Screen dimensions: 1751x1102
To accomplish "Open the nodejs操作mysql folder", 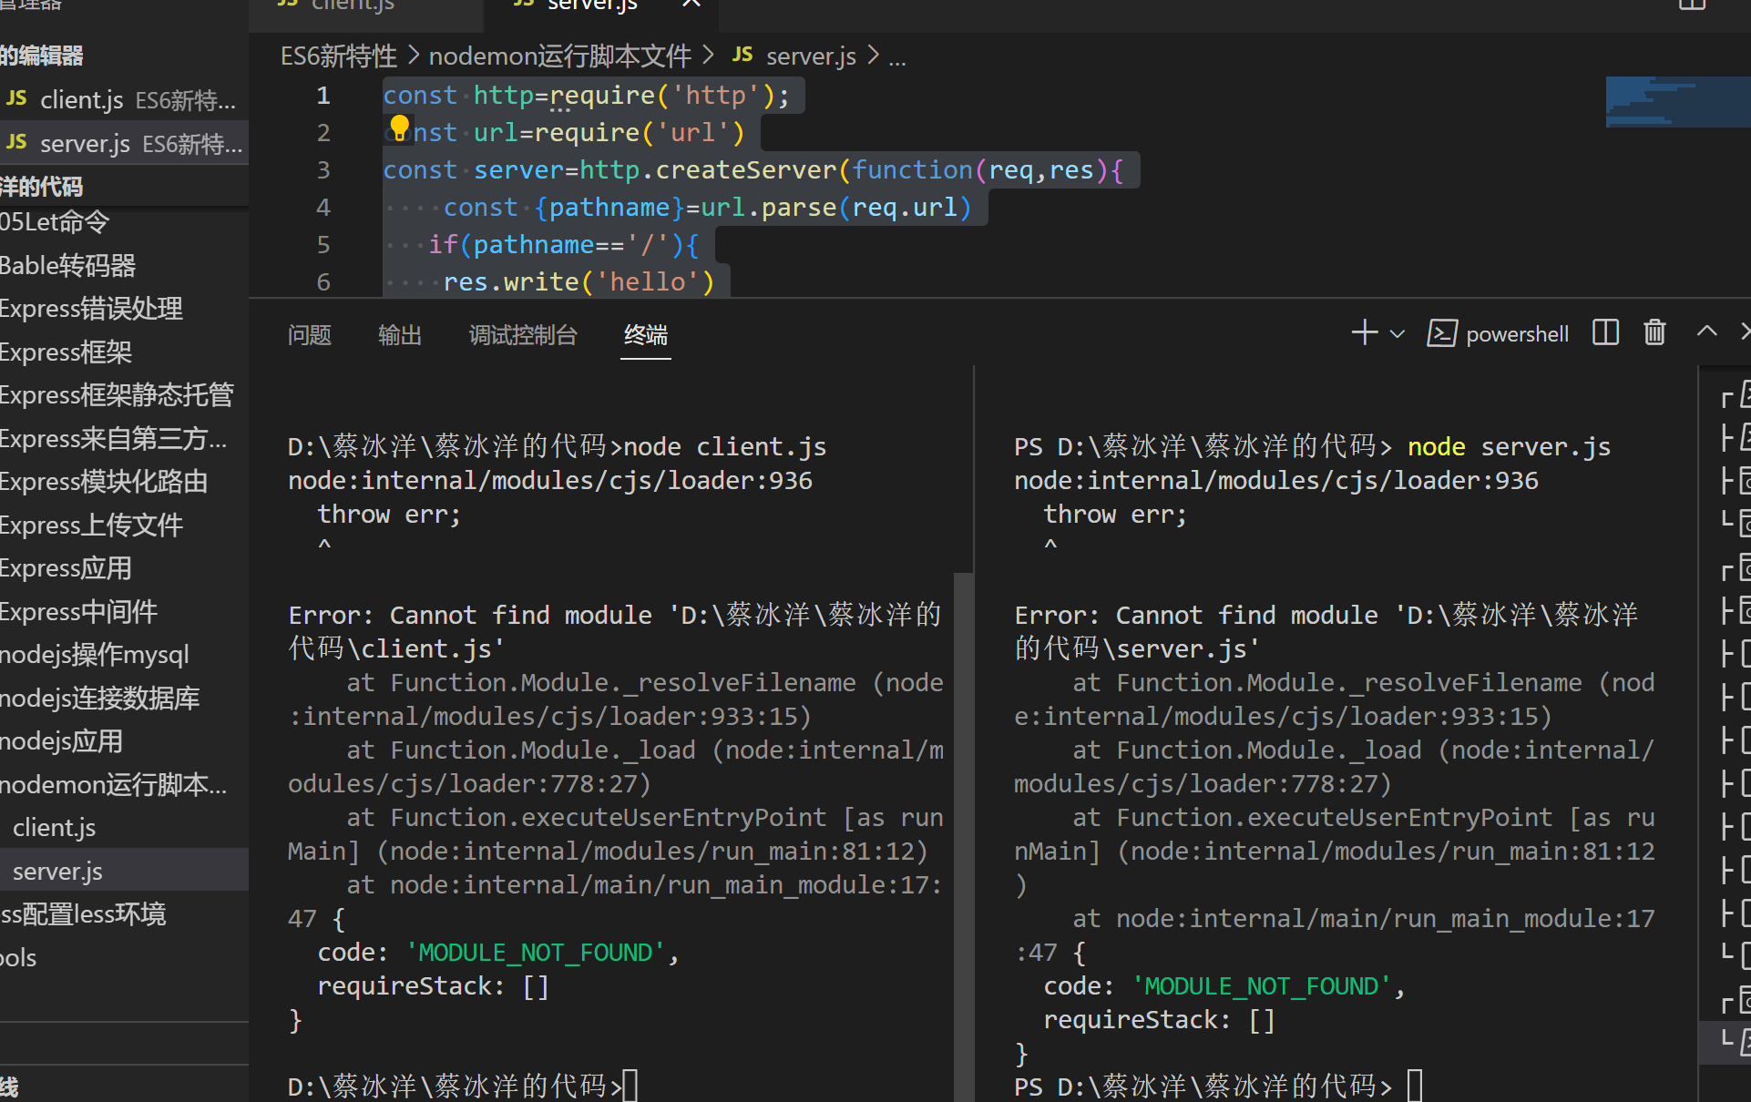I will coord(124,654).
